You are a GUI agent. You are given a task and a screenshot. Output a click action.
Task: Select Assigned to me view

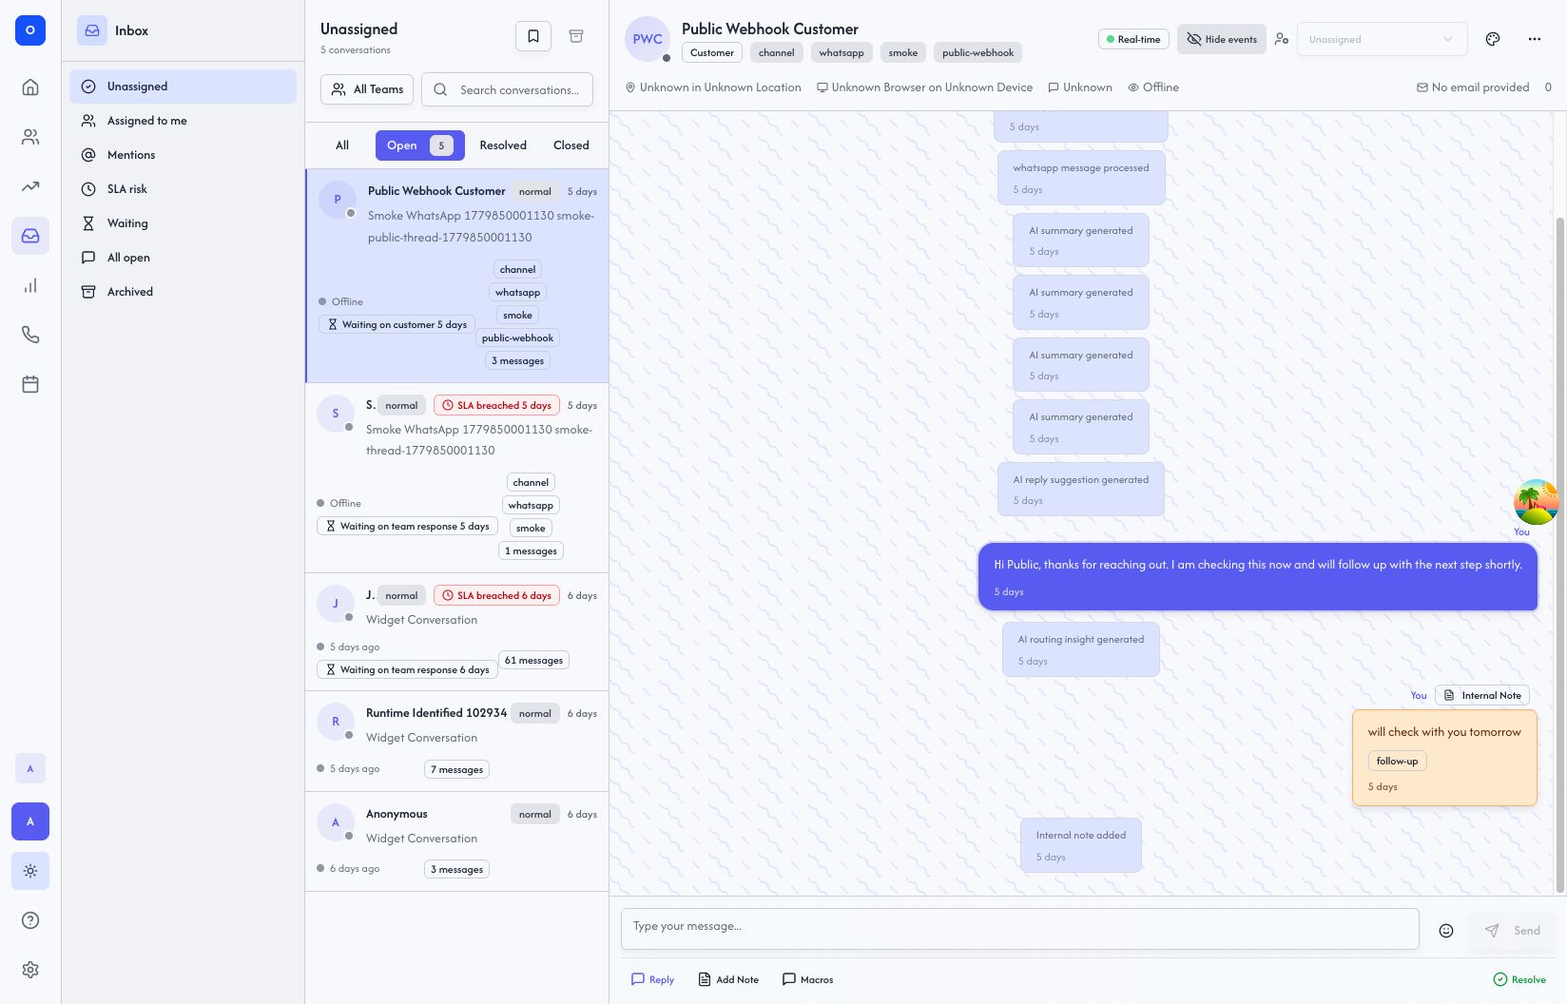pyautogui.click(x=183, y=121)
